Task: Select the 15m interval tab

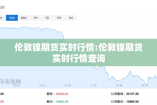Action: point(12,18)
